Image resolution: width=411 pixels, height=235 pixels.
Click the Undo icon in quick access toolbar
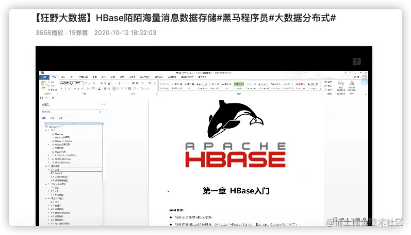[46, 98]
